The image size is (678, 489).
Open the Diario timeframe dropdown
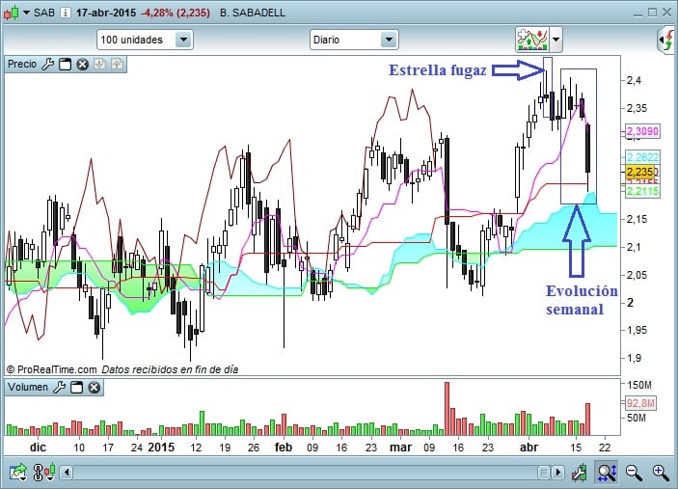click(x=354, y=40)
